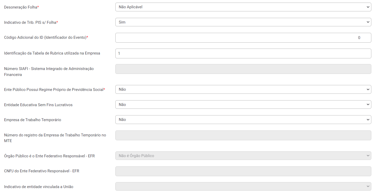This screenshot has height=194, width=376.
Task: Click the disabled Número SIAFI field
Action: (243, 69)
